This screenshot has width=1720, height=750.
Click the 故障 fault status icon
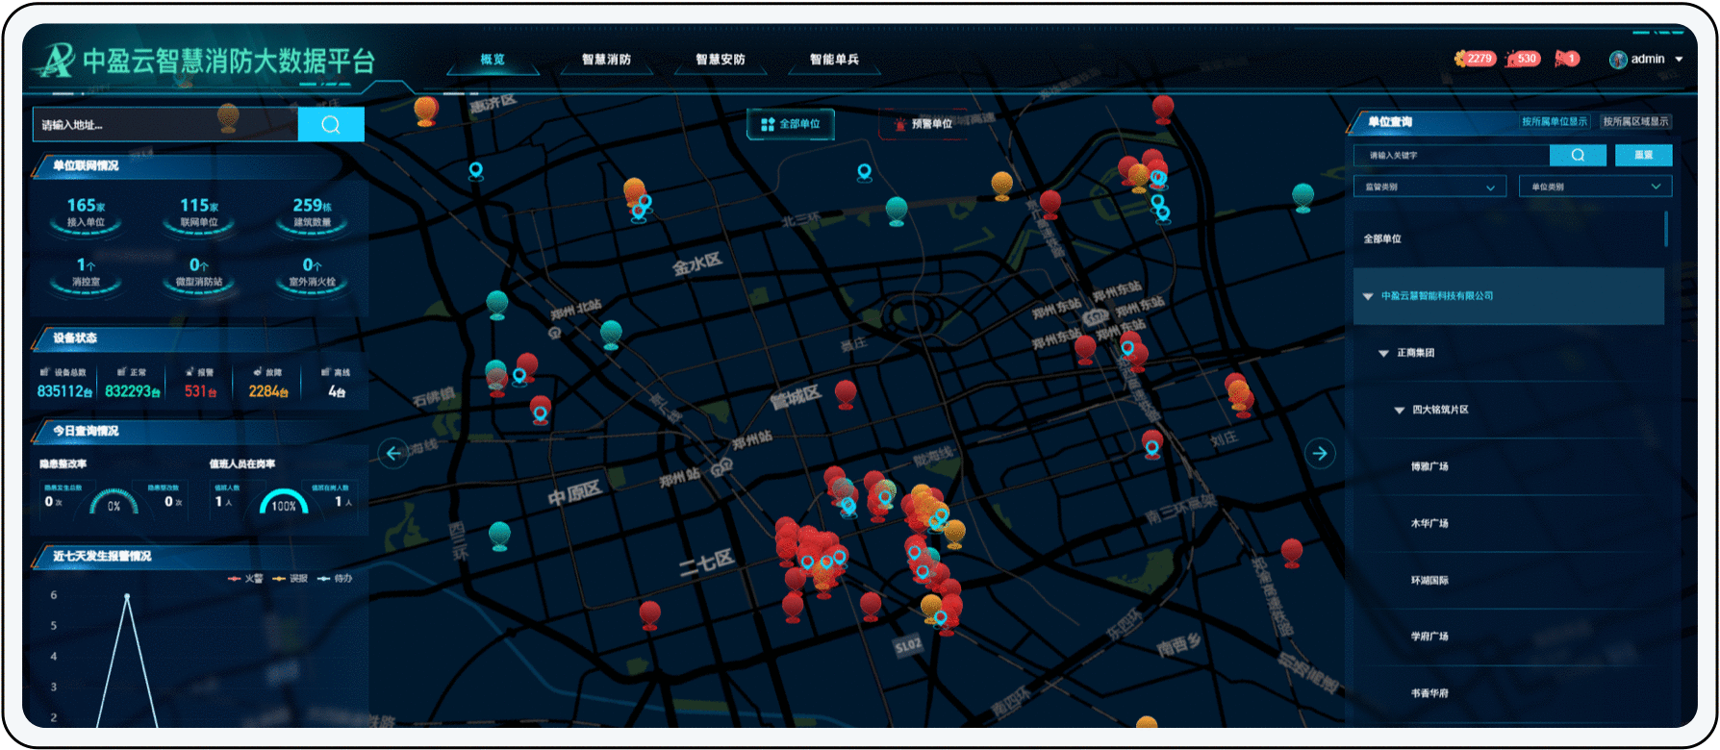pos(257,372)
